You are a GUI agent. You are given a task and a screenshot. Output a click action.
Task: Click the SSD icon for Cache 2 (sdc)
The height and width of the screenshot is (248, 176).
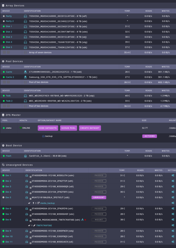point(25,77)
